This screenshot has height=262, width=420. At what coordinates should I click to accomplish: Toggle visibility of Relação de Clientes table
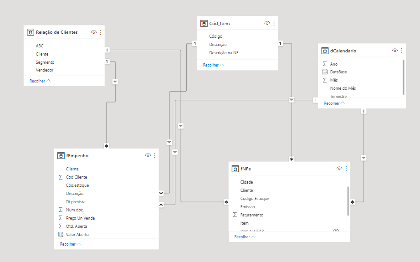[x=93, y=32]
